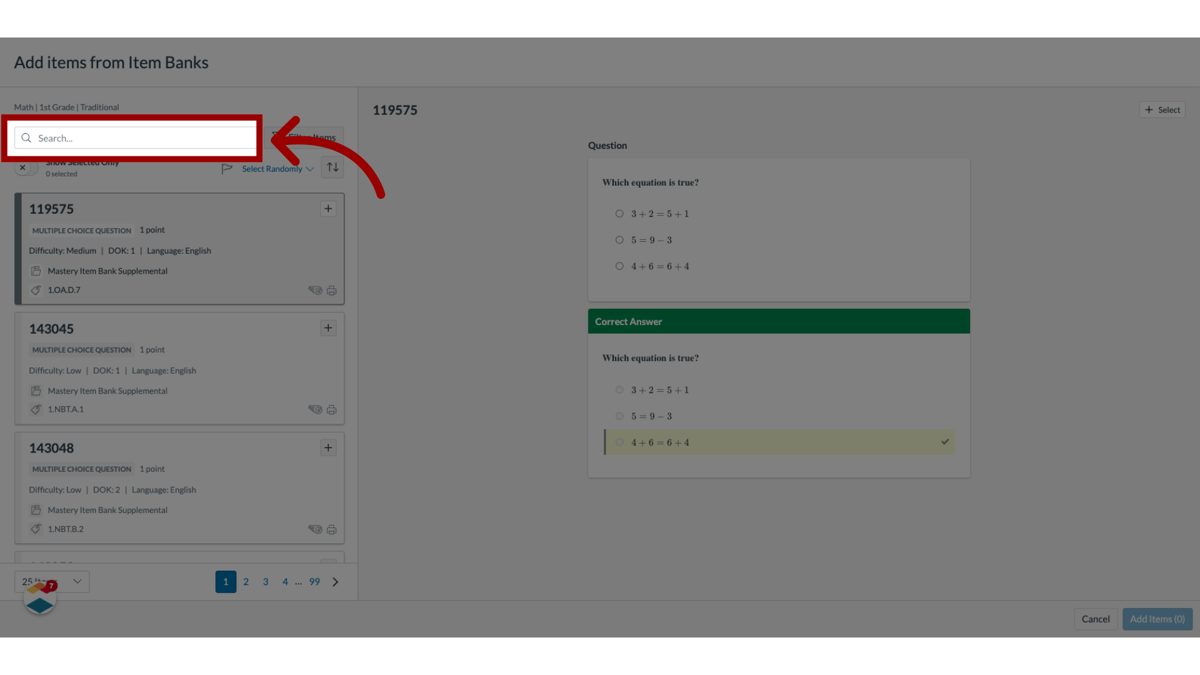Image resolution: width=1200 pixels, height=675 pixels.
Task: Click the print icon on item 119575
Action: coord(331,290)
